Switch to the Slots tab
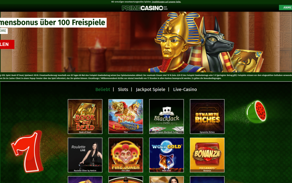Viewport: 292px width, 183px height. (x=123, y=89)
